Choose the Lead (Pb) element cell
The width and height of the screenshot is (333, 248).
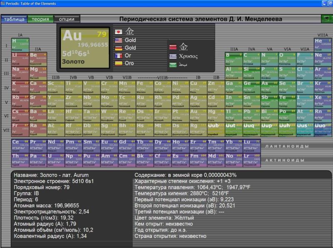tap(252, 116)
